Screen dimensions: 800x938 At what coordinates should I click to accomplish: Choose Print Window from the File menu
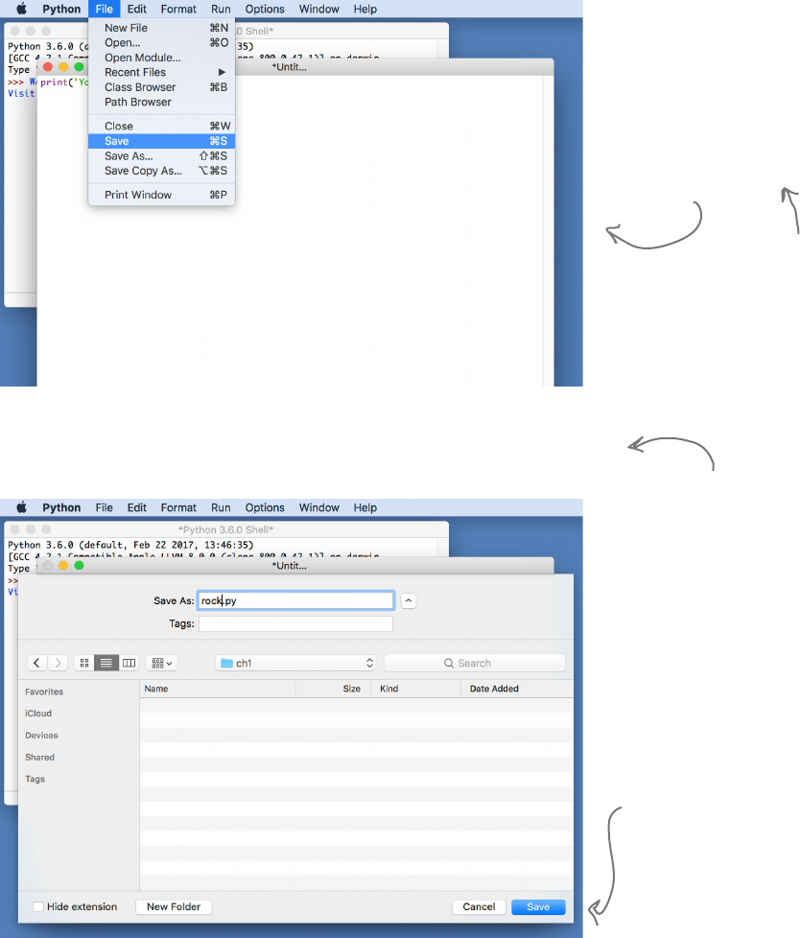click(161, 195)
